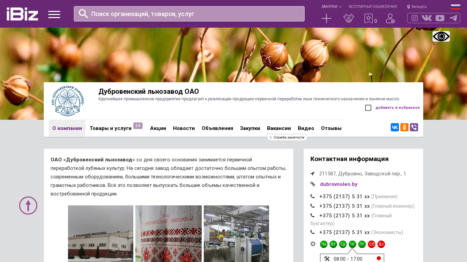Switch to the Новости tab
Screen dimensions: 467x262
coord(184,128)
